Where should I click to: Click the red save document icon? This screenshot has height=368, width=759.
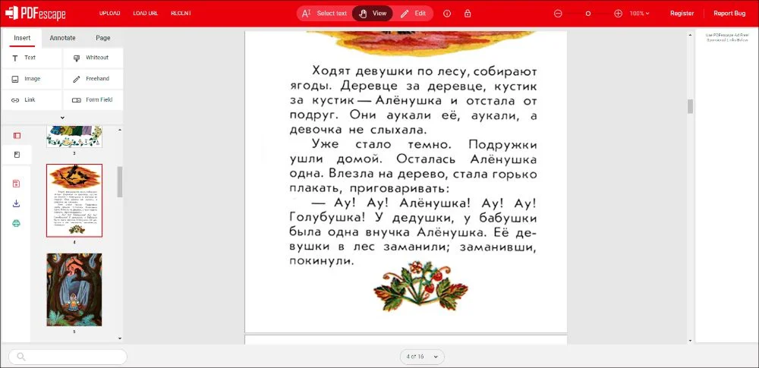tap(17, 184)
